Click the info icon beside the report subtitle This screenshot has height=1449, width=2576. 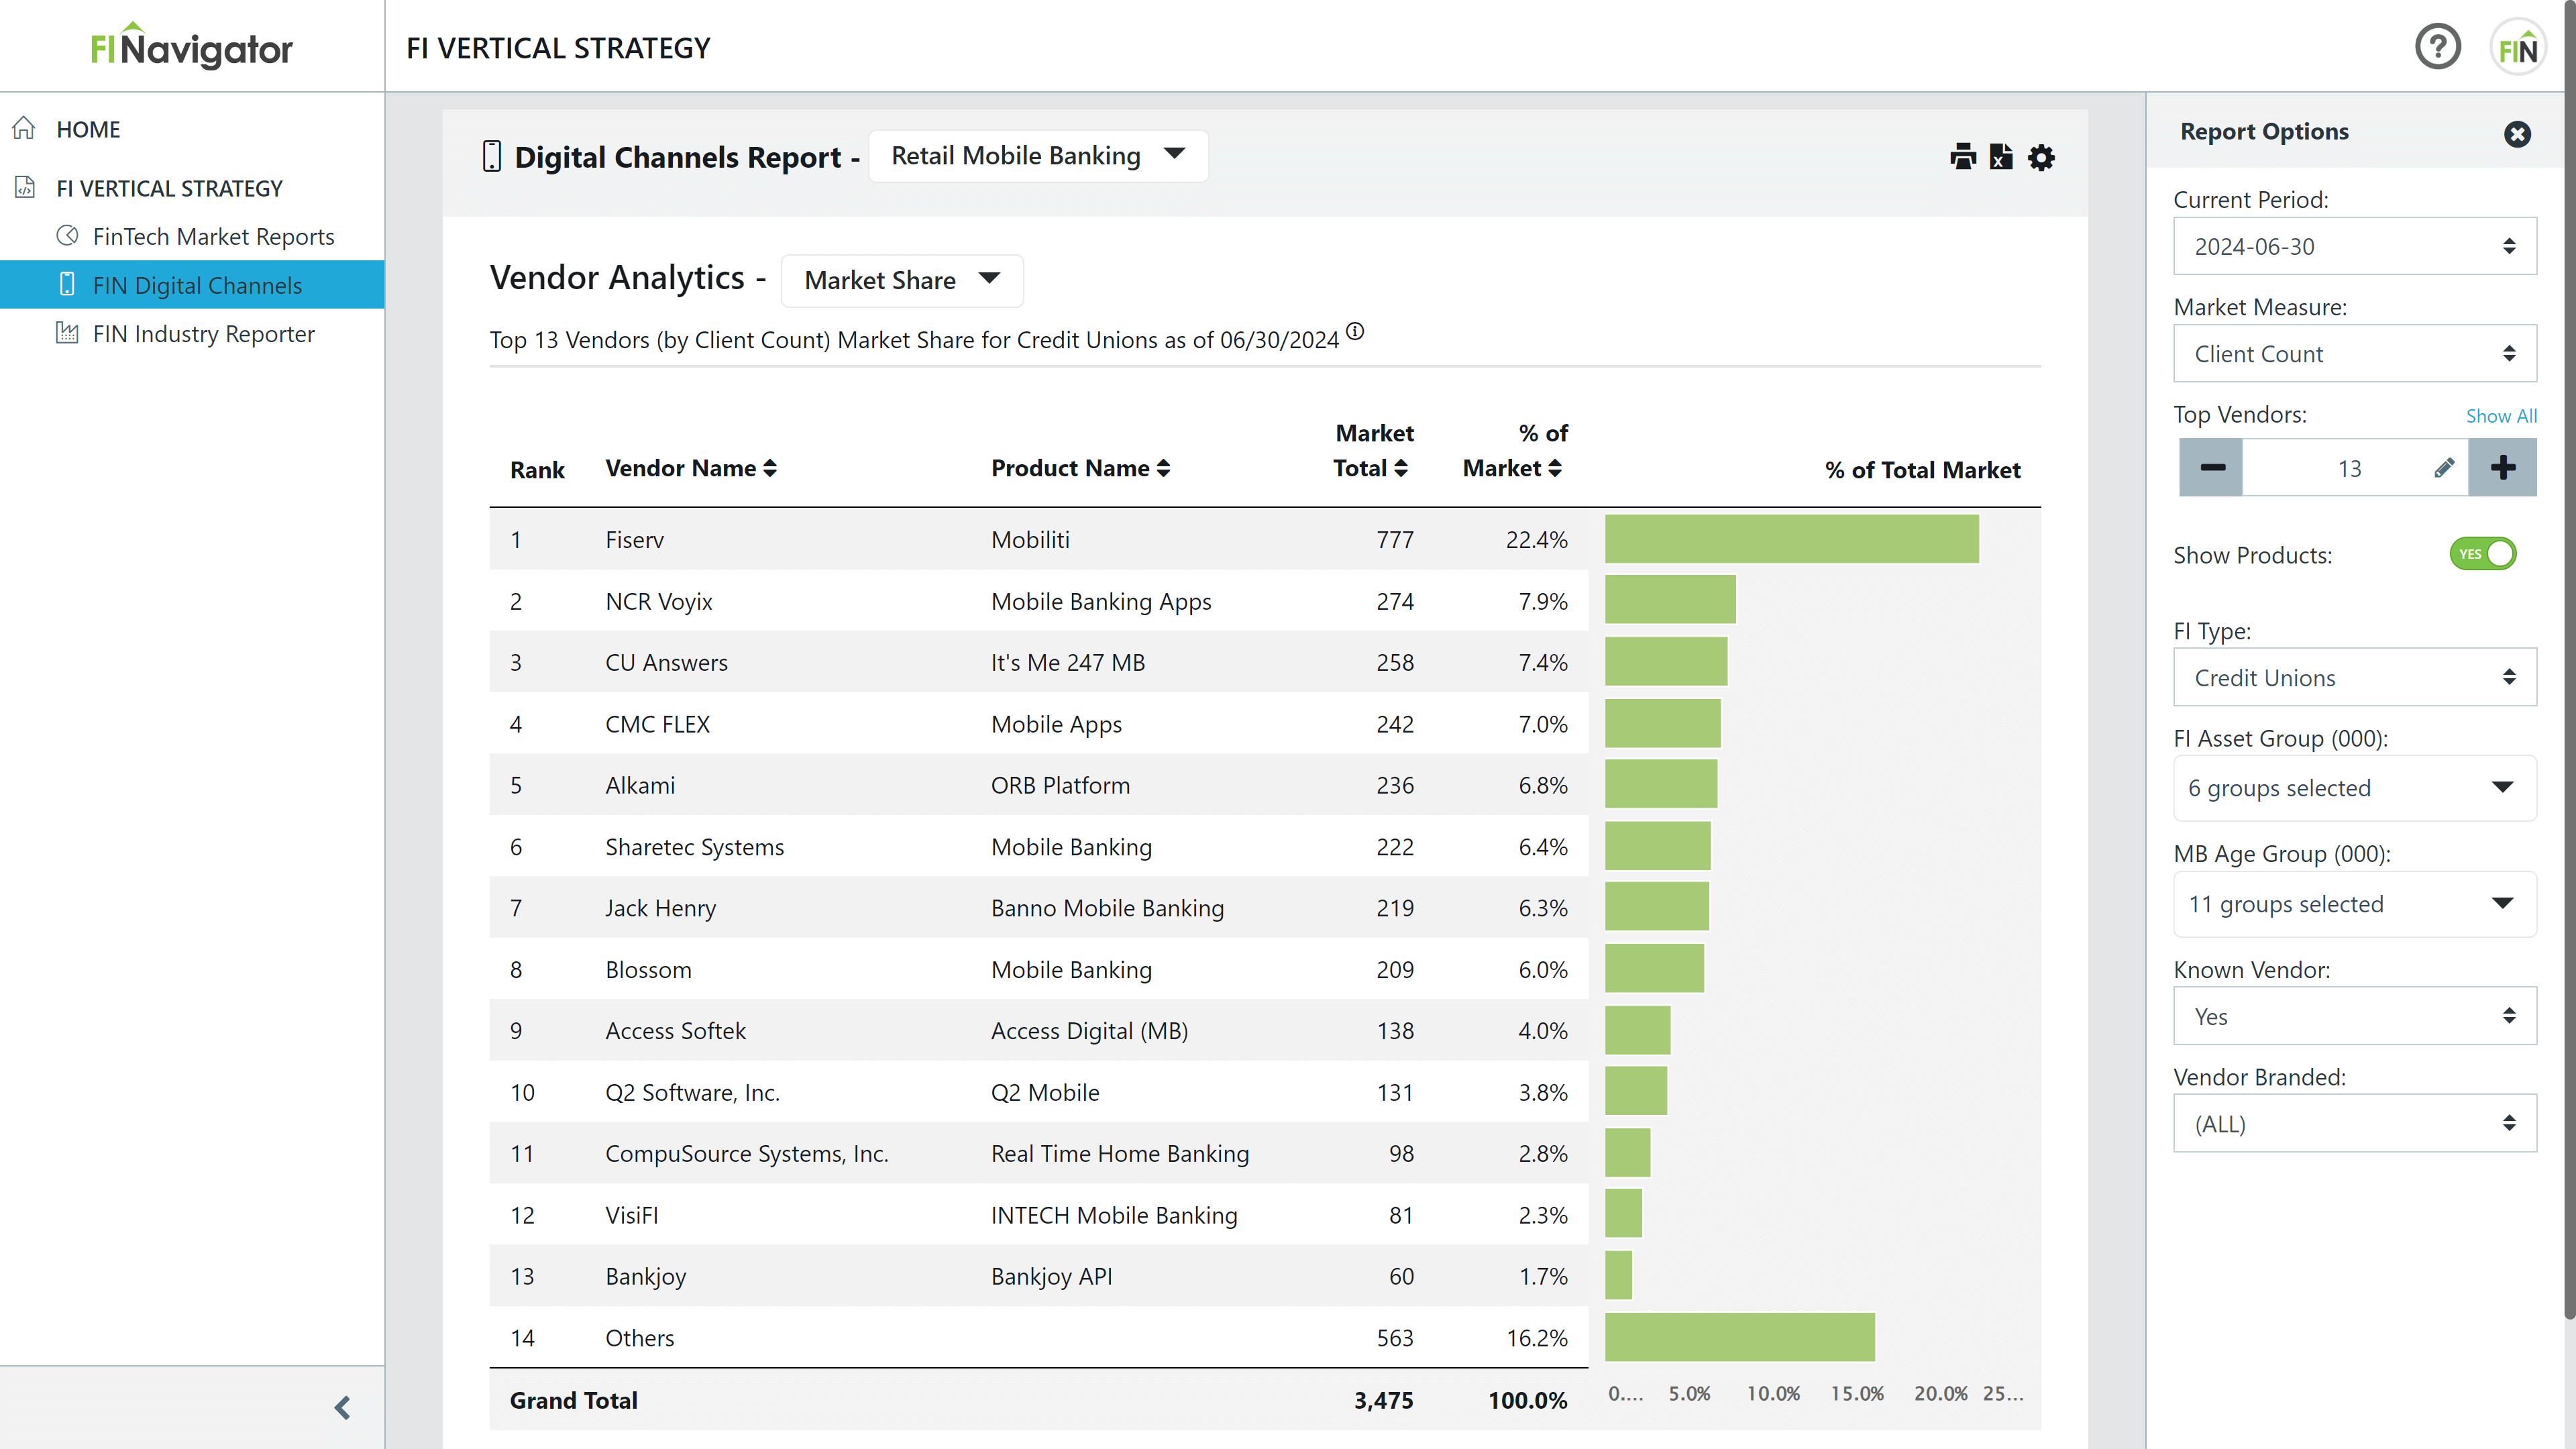click(1355, 331)
